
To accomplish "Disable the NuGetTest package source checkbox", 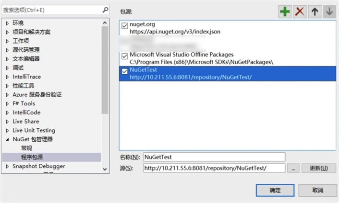I will tap(125, 71).
